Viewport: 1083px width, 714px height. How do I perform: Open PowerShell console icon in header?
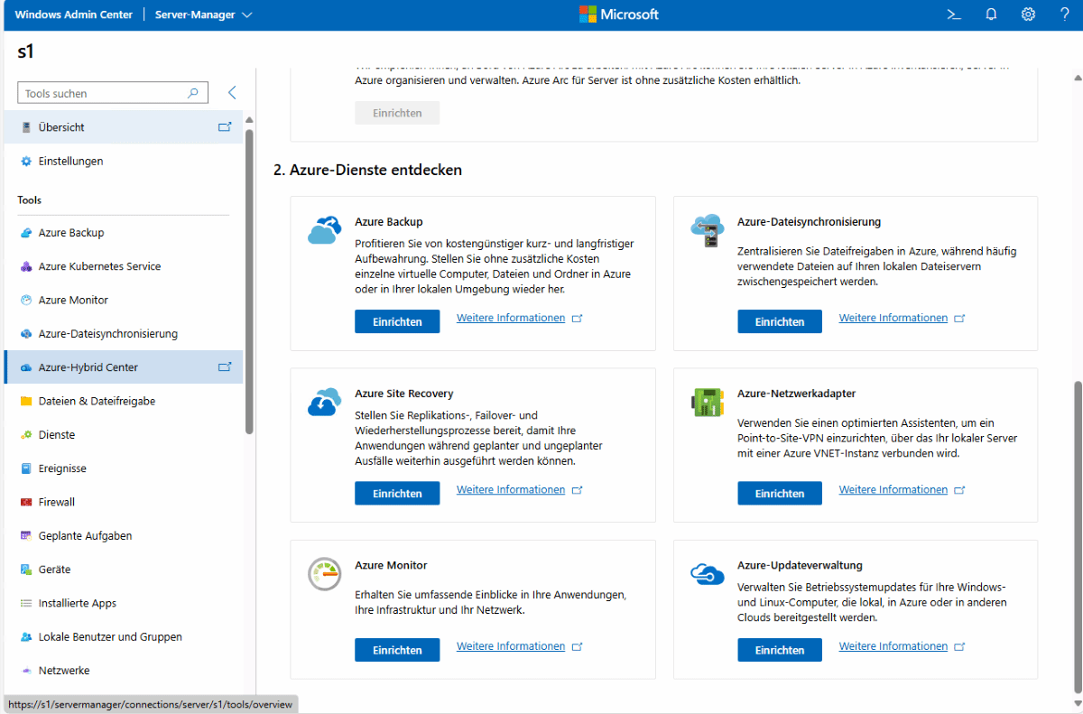953,14
